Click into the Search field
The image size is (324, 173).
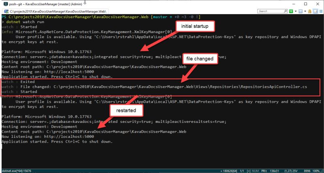pos(272,11)
